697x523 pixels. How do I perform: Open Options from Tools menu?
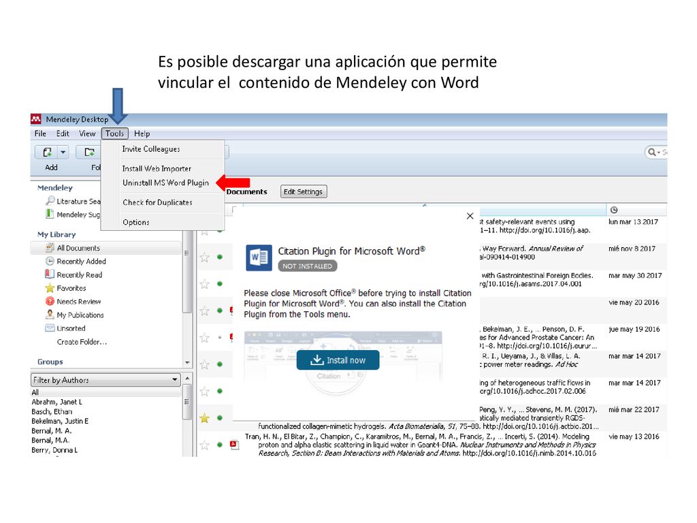click(136, 222)
